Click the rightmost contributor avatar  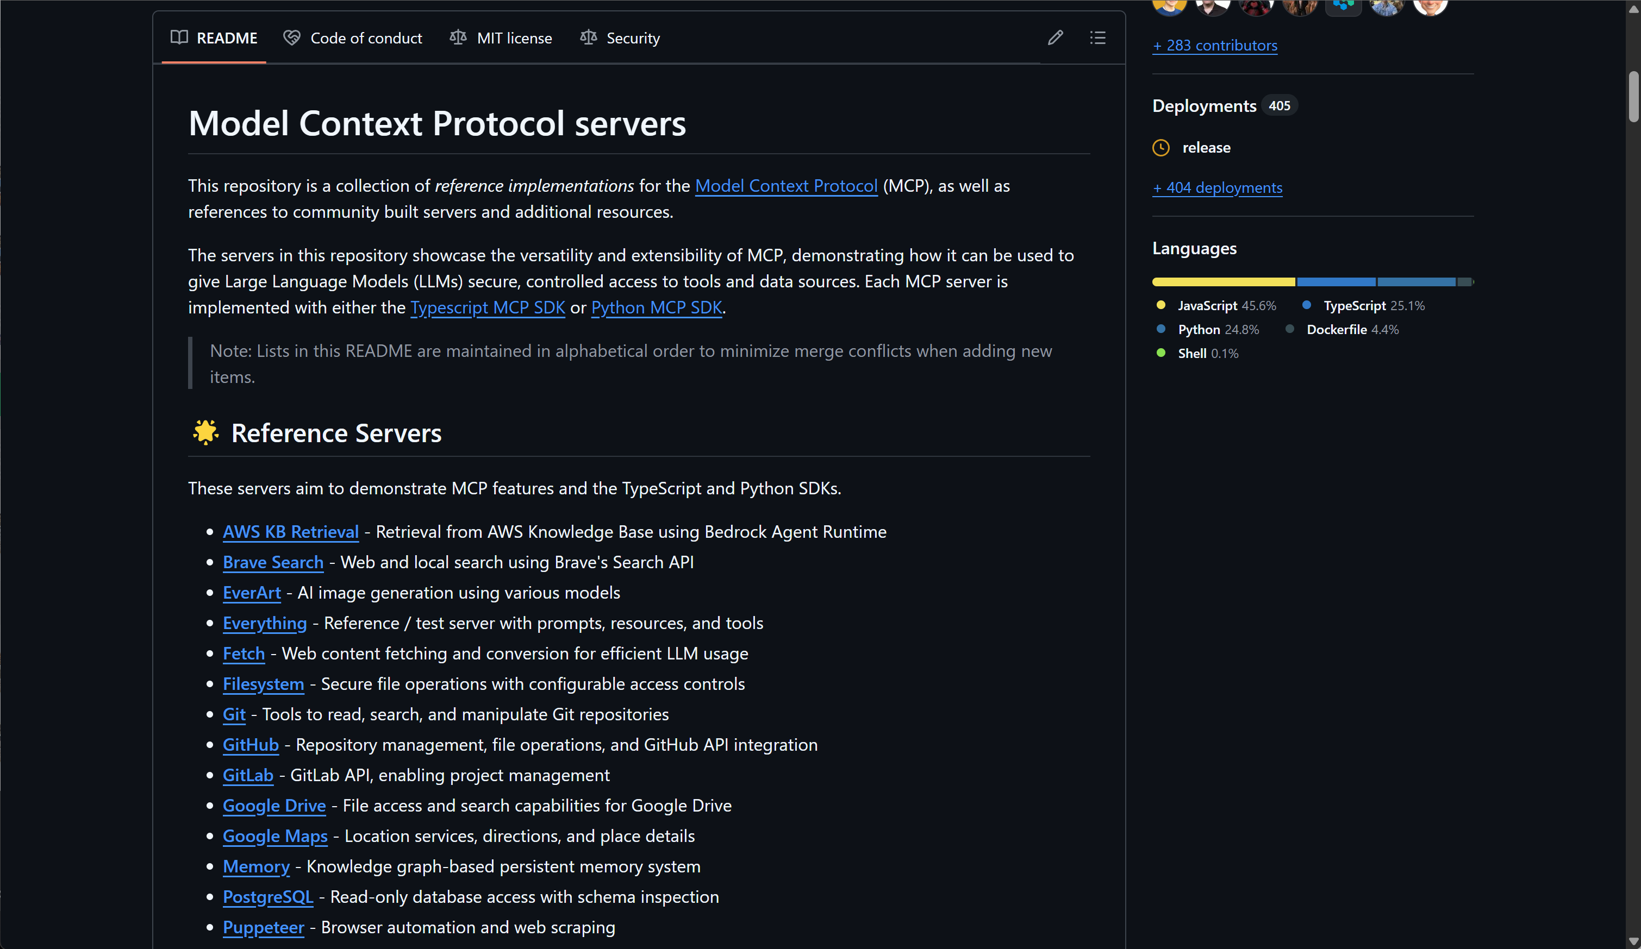tap(1430, 7)
